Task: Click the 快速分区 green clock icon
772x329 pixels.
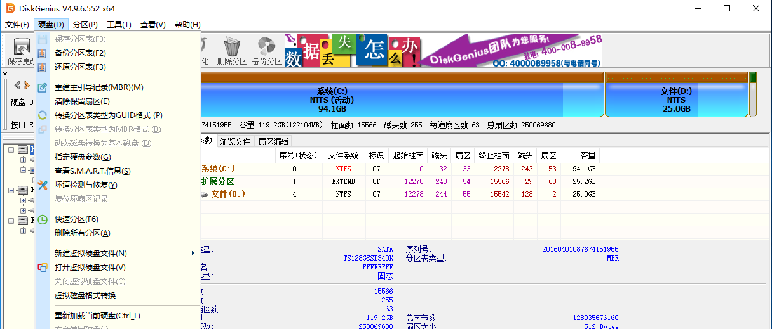Action: 43,219
